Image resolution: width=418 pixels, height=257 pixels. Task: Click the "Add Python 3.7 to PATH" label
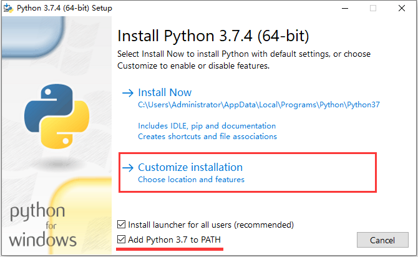(x=174, y=240)
